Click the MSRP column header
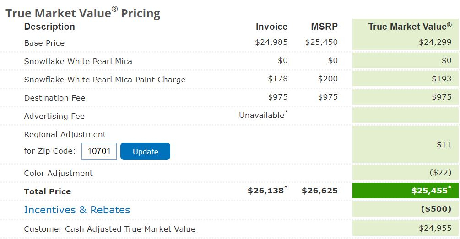460x239 pixels. click(324, 27)
